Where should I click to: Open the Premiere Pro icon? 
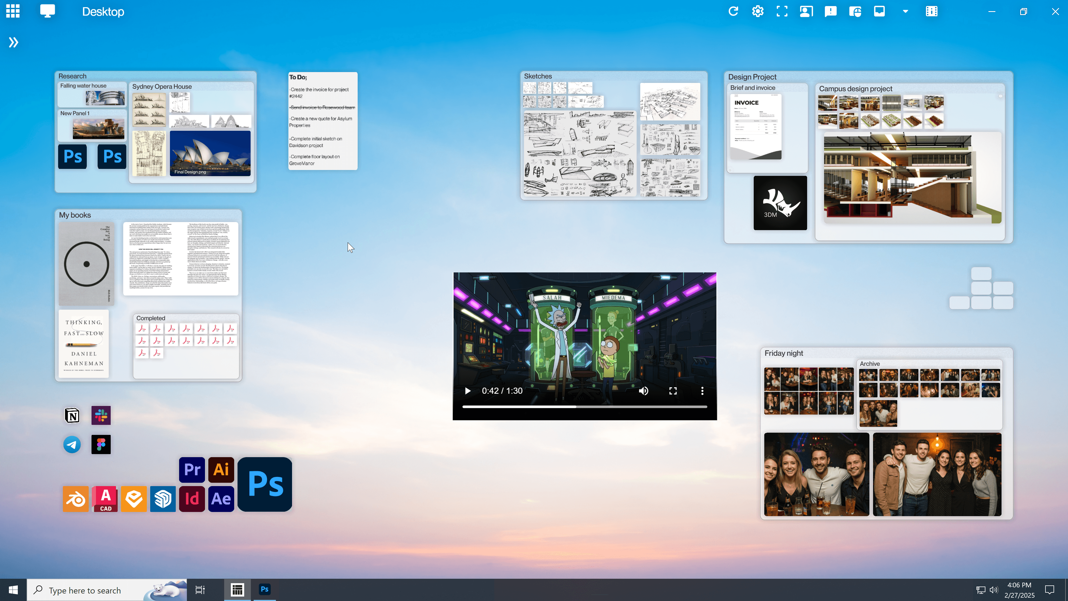coord(192,469)
